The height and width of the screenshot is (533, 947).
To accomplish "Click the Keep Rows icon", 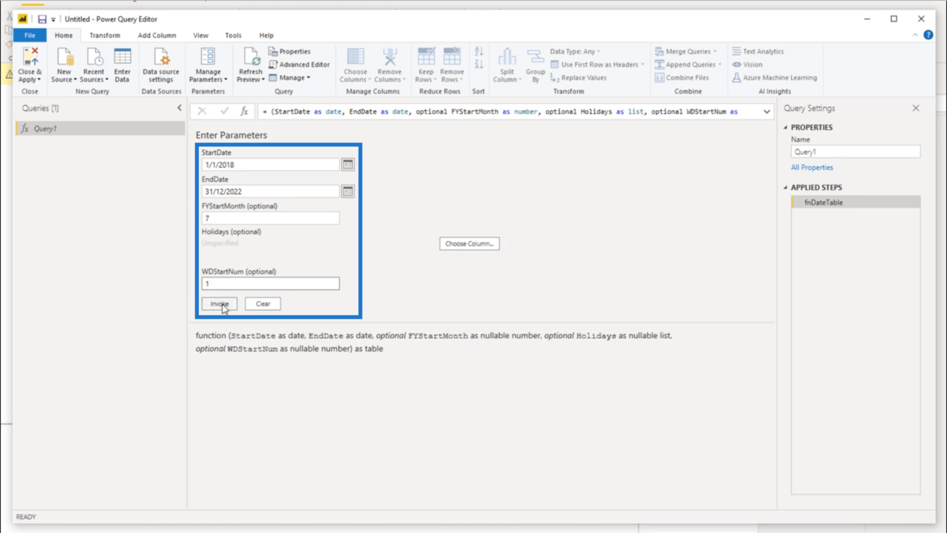I will [x=426, y=64].
